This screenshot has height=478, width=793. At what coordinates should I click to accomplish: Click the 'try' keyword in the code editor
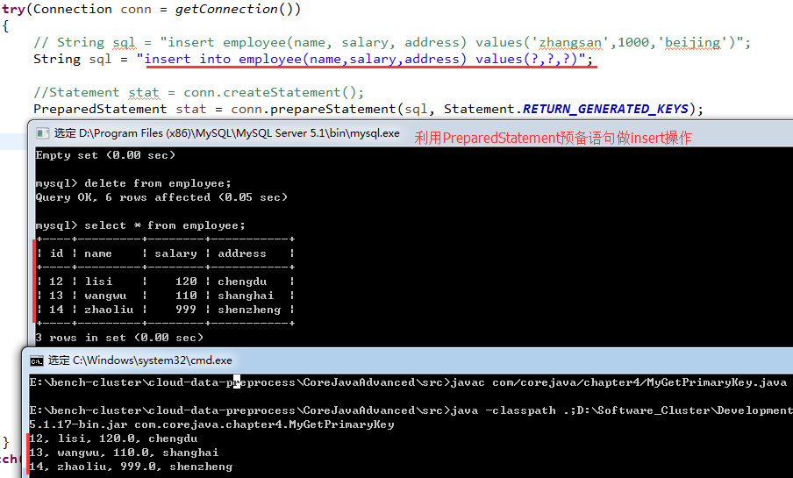13,10
